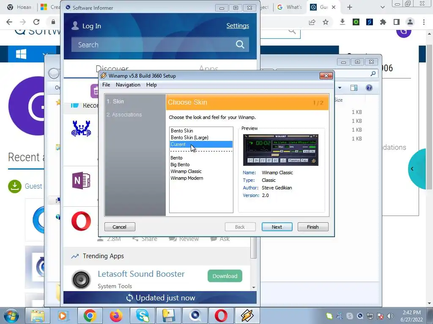
Task: Click the blue S extension icon in Chrome
Action: coord(370,22)
